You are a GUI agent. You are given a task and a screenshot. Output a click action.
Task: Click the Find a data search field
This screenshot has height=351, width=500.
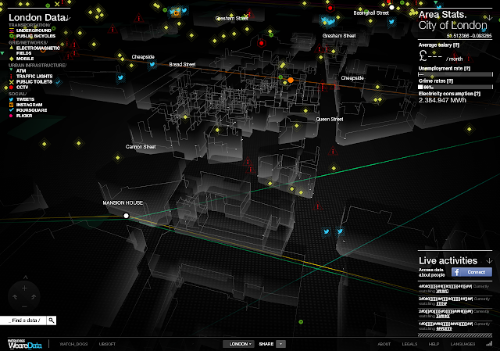23,321
